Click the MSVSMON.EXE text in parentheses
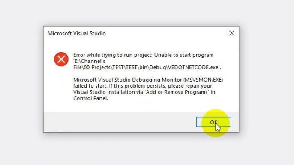The width and height of the screenshot is (294, 165). click(203, 80)
